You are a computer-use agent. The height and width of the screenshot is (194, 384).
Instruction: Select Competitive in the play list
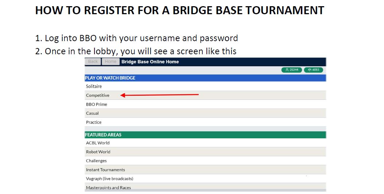point(205,95)
